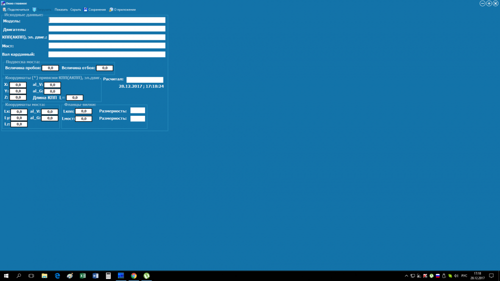Screen dimensions: 500x281
Task: Click the app icon in the title bar
Action: point(3,3)
